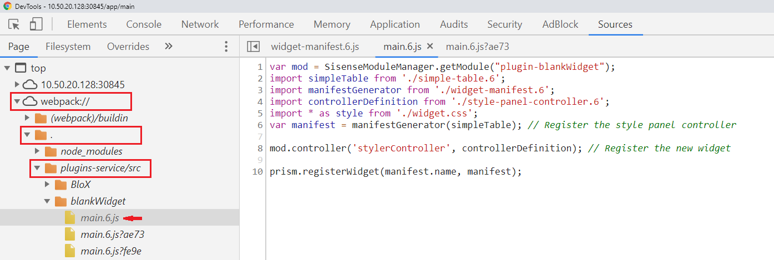Collapse the webpack:// tree node
774x260 pixels.
[x=17, y=101]
